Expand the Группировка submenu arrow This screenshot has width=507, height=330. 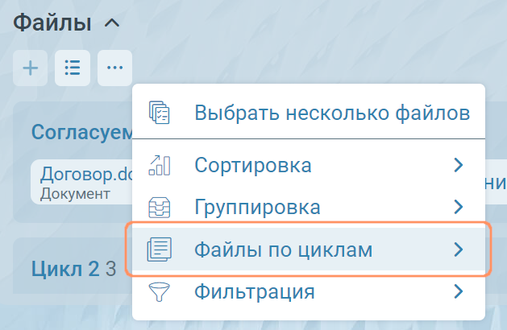click(x=459, y=208)
